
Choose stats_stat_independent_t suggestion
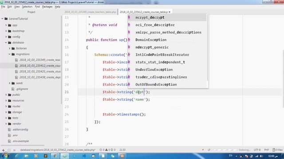(x=167, y=62)
